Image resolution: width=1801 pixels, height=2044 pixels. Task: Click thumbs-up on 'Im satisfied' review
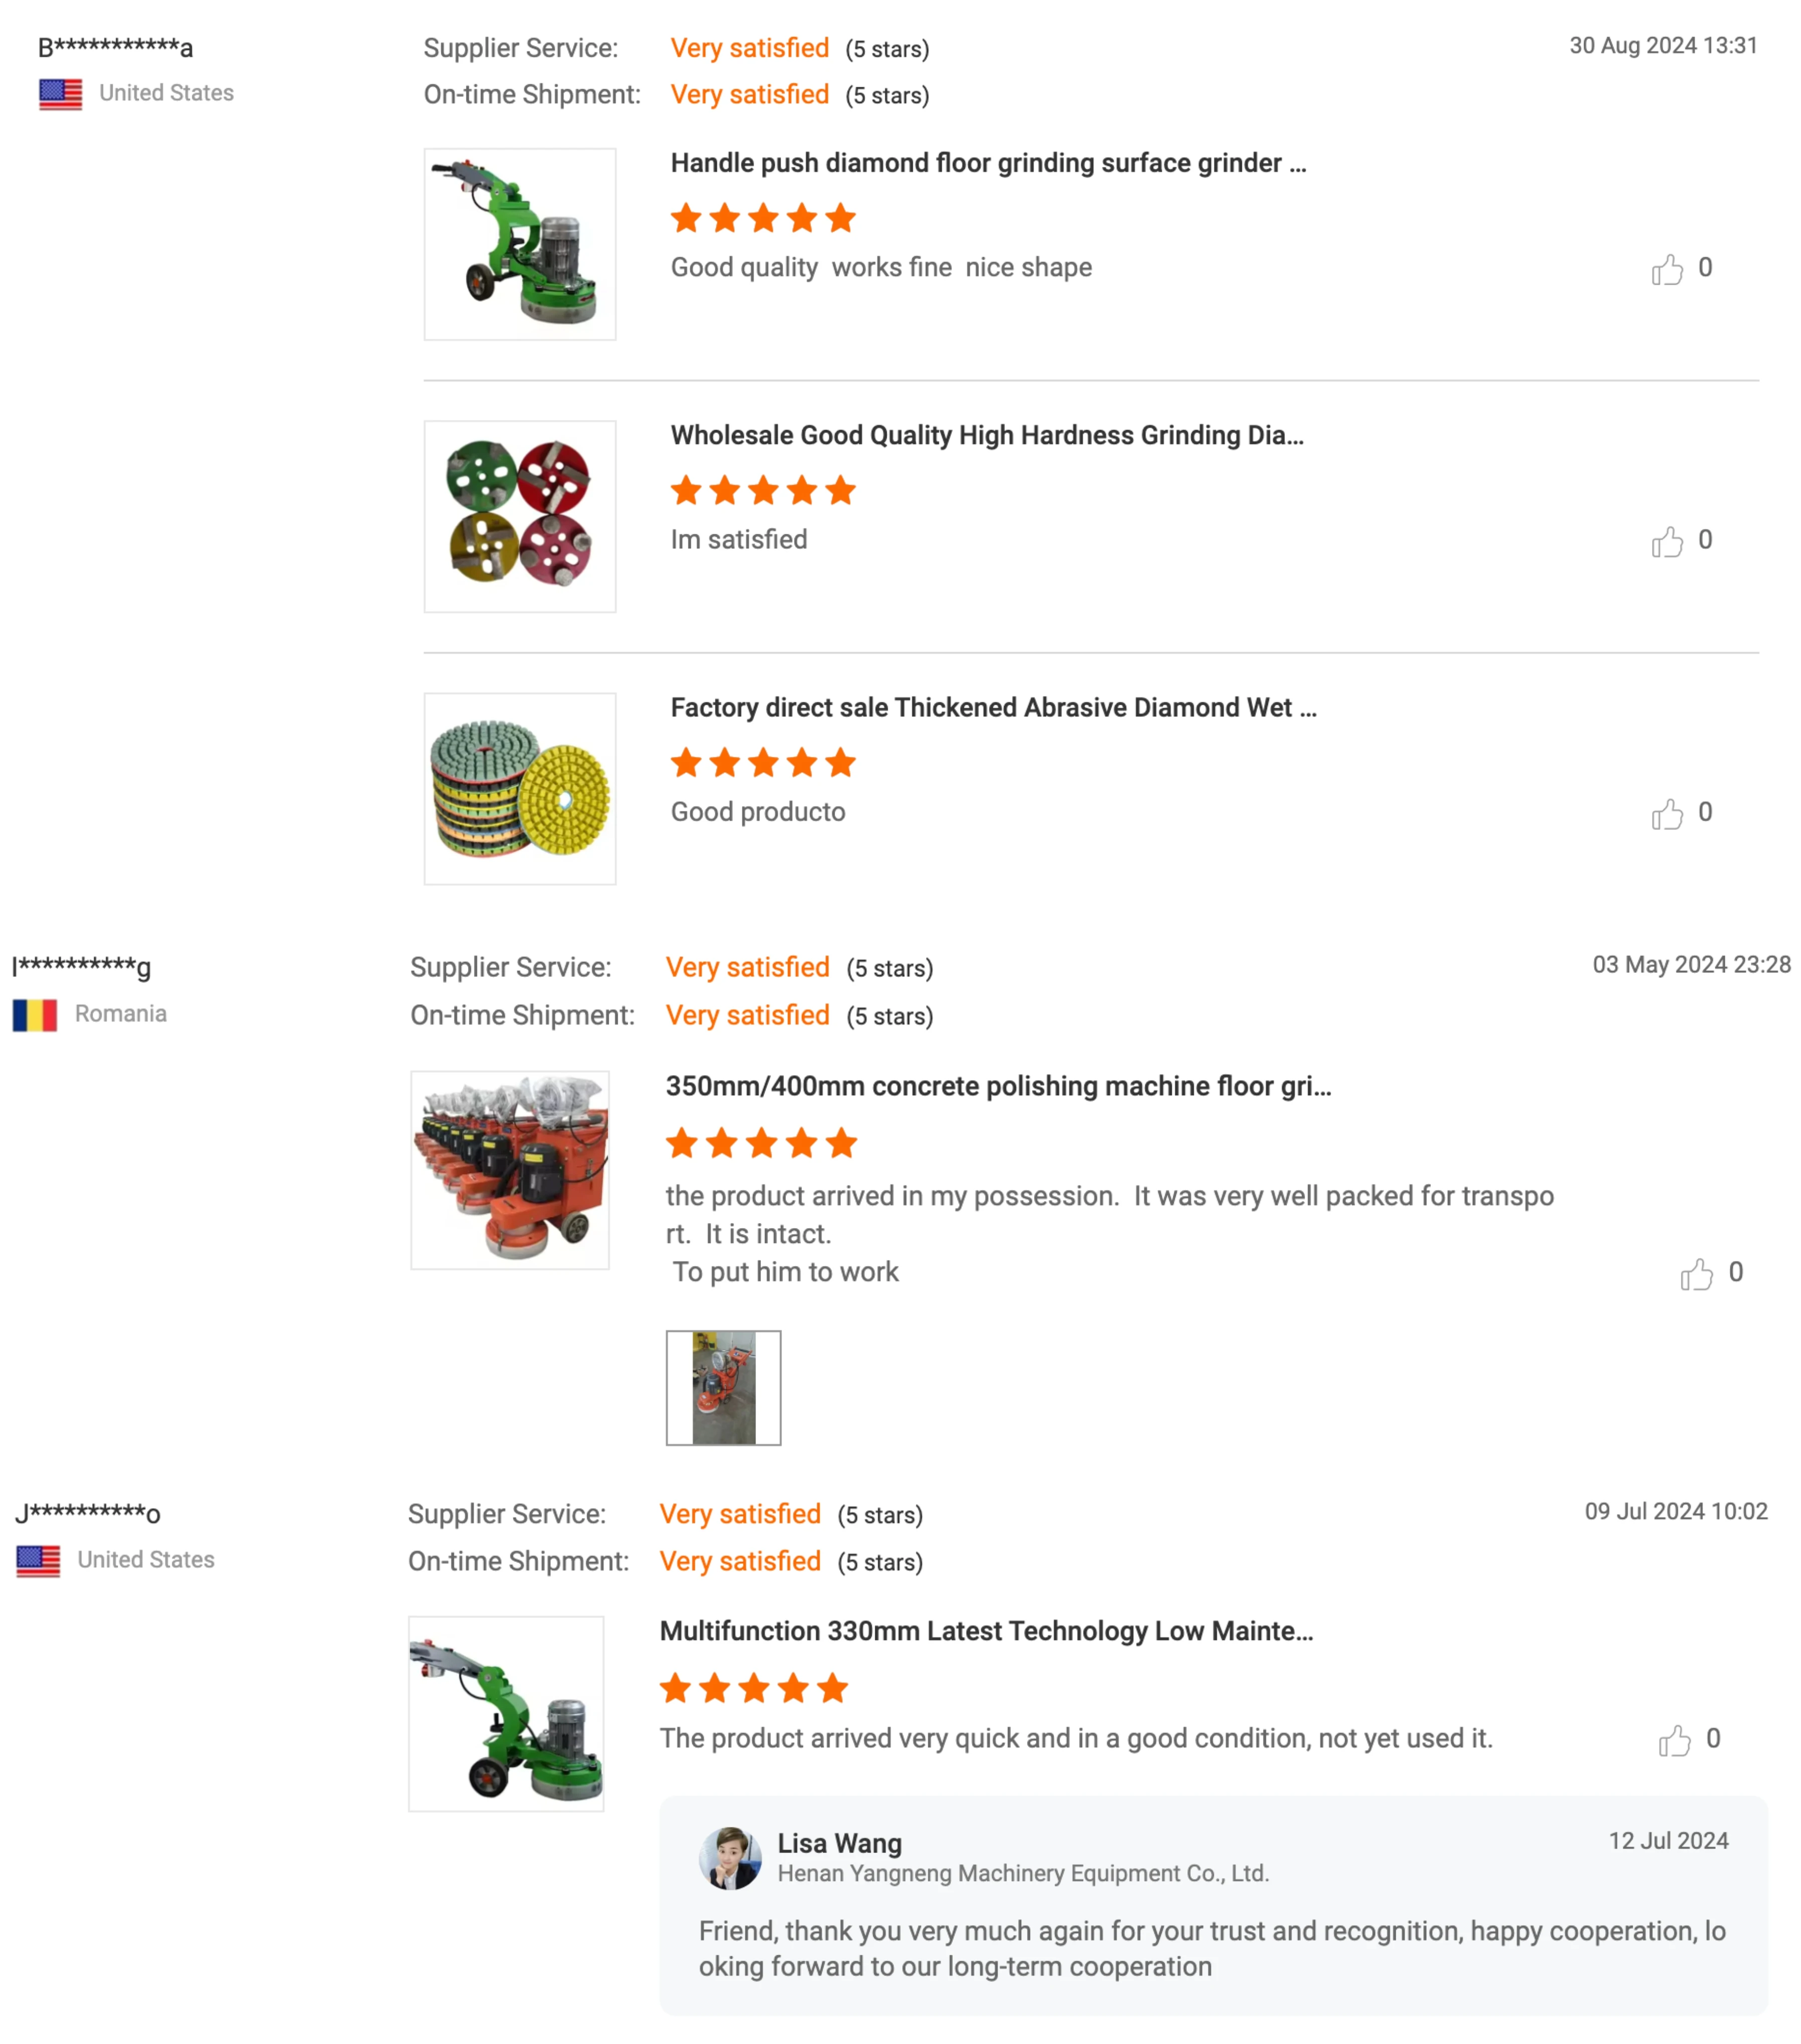click(1666, 541)
